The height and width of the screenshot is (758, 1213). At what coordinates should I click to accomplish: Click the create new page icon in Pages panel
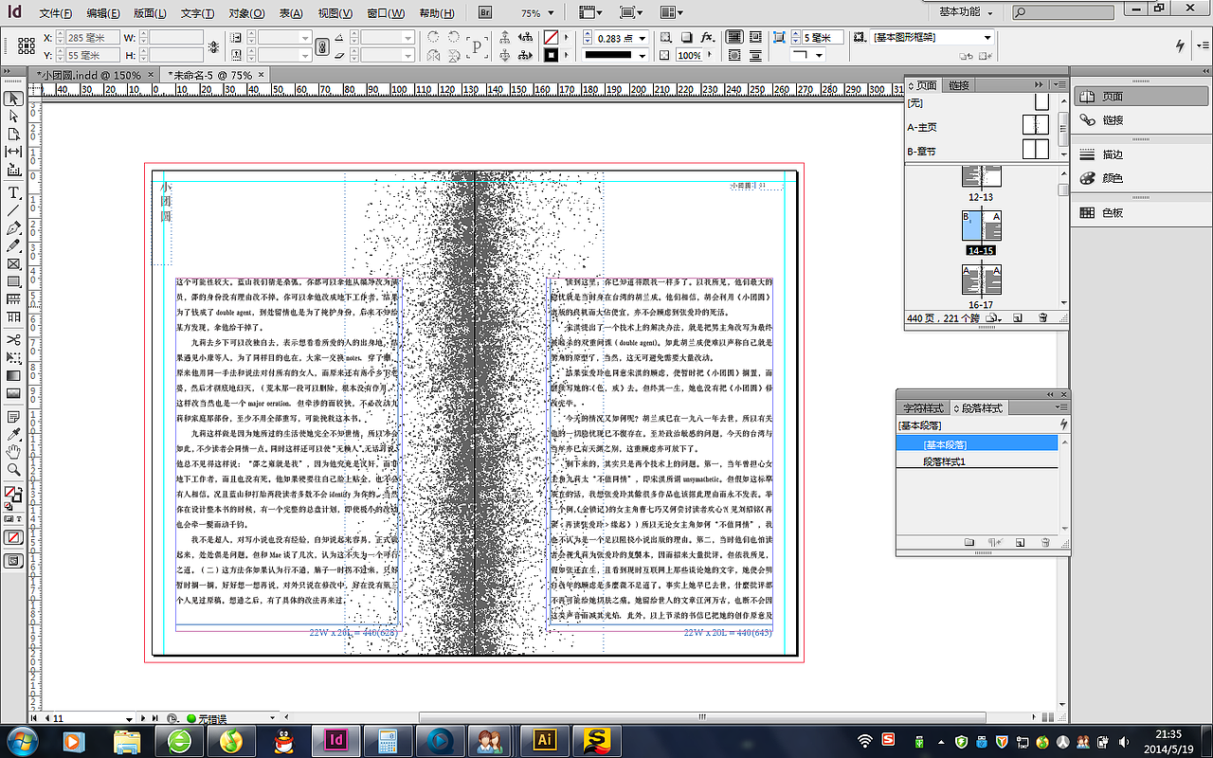[1018, 318]
